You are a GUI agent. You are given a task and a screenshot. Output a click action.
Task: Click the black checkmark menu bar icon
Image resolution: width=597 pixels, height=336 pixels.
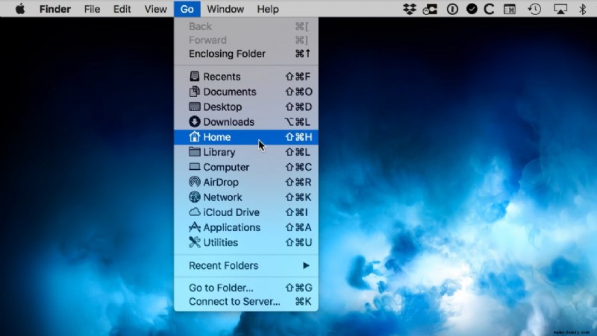472,9
